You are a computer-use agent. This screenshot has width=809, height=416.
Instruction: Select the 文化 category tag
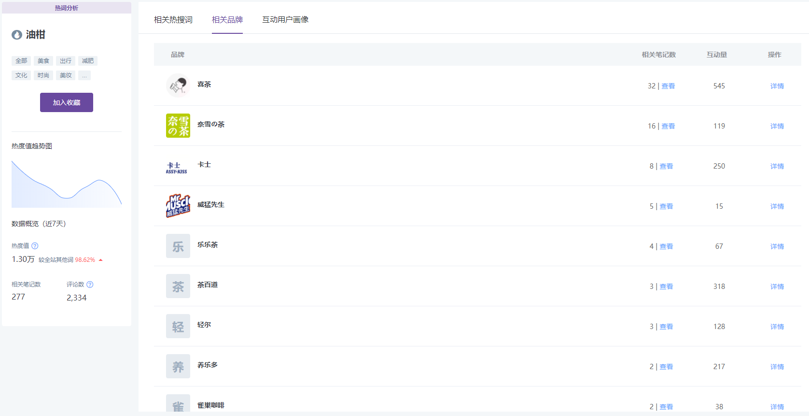pos(21,75)
